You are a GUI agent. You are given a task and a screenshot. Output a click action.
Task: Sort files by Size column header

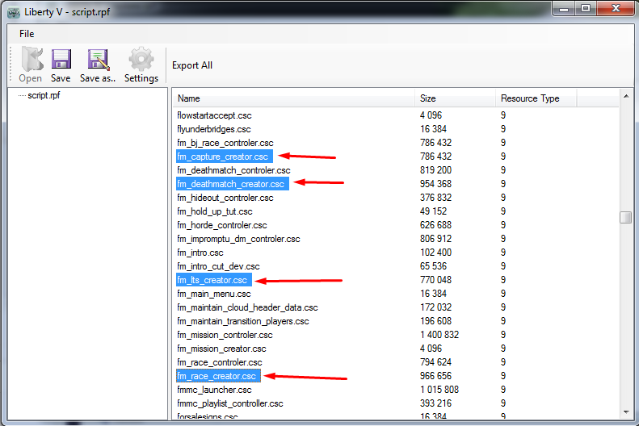[x=455, y=98]
